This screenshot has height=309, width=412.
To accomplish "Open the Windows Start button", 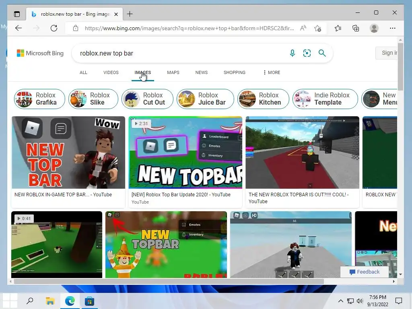I will tap(10, 301).
